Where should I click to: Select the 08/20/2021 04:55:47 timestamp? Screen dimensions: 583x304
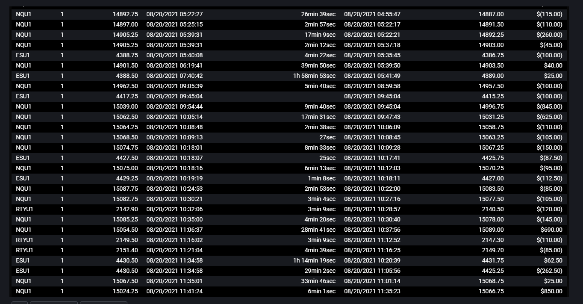(372, 14)
